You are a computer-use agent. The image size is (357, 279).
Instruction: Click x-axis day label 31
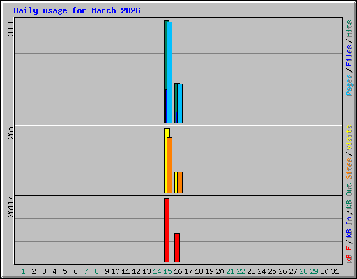[335, 271]
